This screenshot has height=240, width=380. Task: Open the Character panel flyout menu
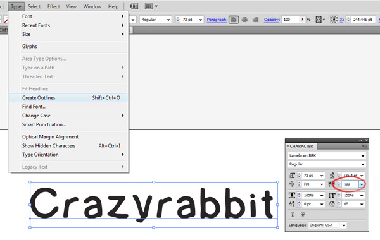(x=365, y=146)
